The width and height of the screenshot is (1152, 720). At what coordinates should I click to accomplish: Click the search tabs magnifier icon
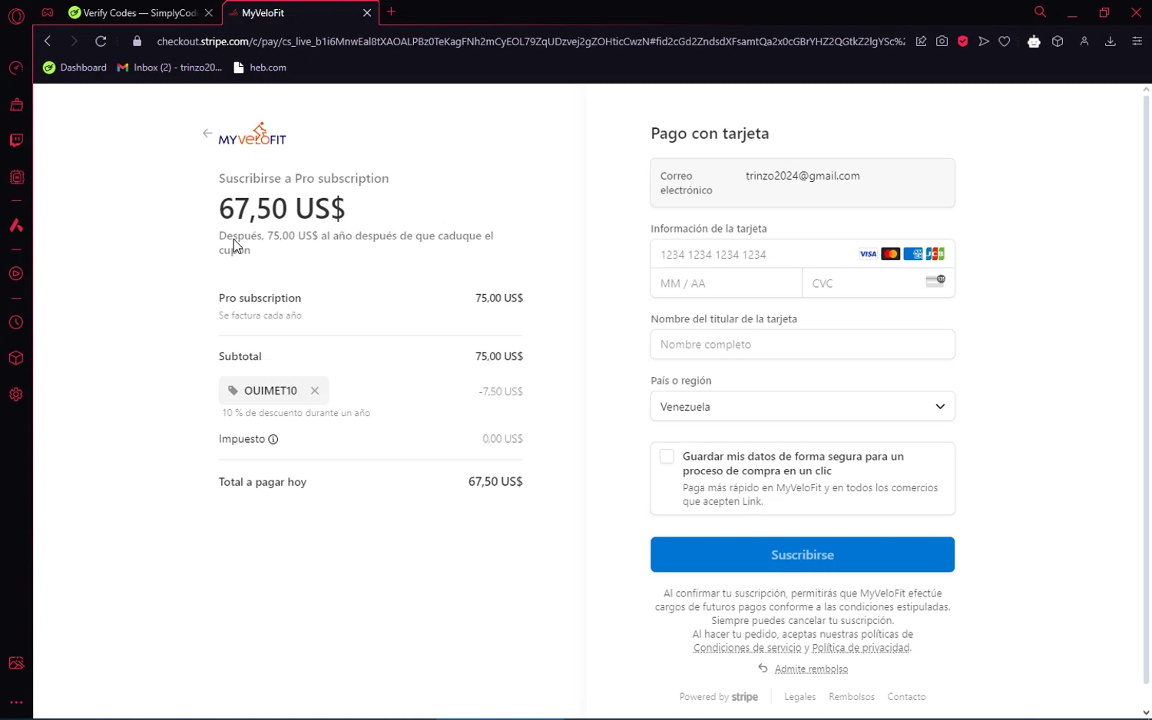(1040, 12)
